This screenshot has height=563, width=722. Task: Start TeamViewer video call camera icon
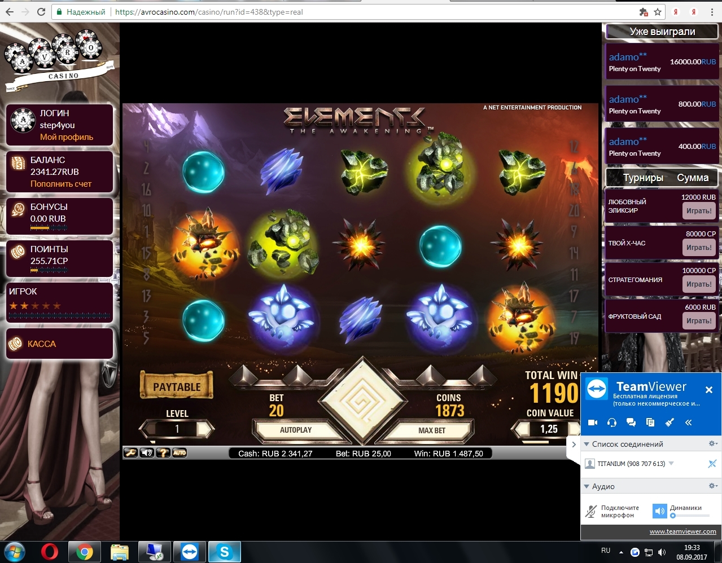tap(593, 422)
